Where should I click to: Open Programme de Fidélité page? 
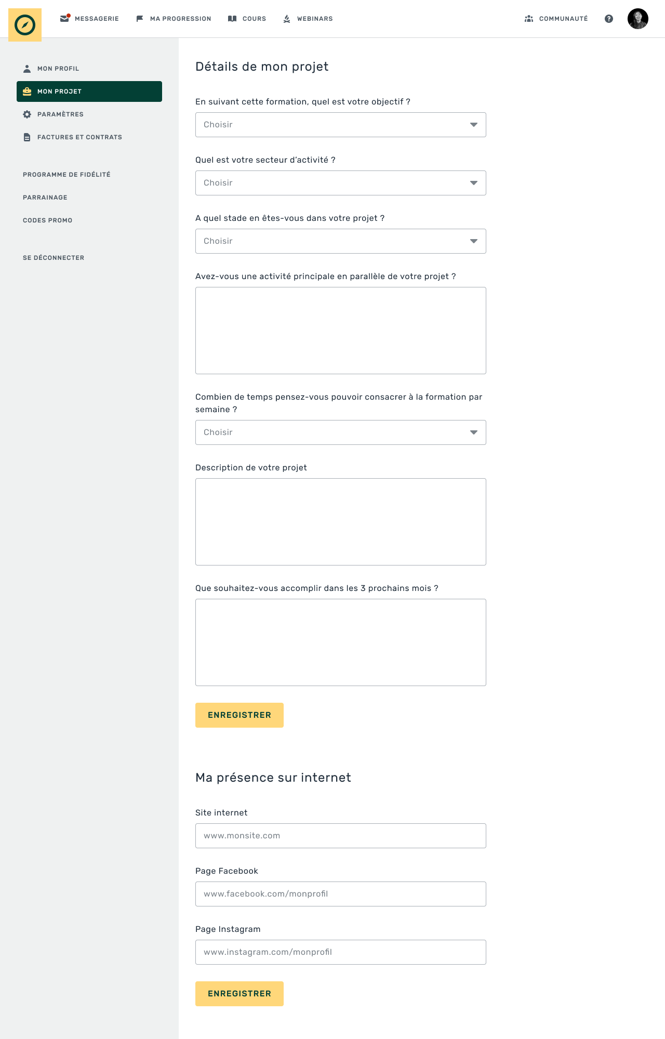click(x=66, y=175)
